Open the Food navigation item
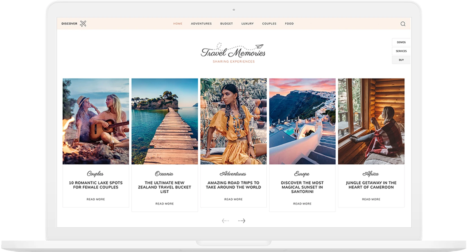Viewport: 468px width, 252px height. 289,24
